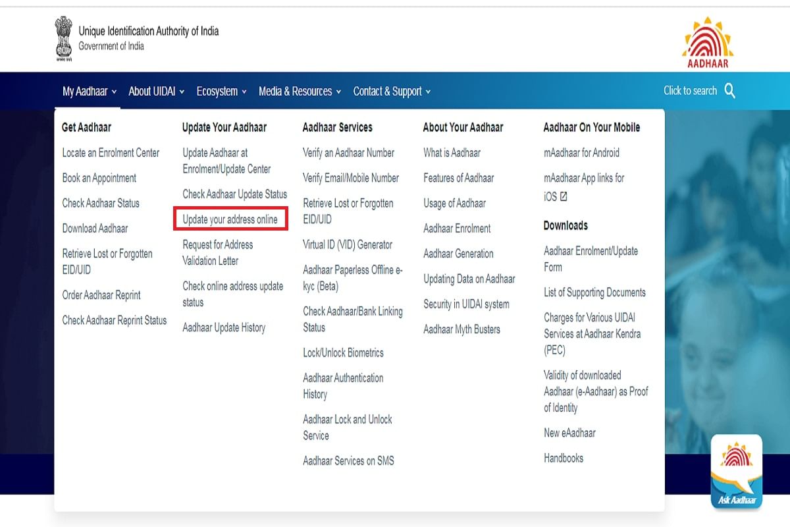790x527 pixels.
Task: Select Lock/Unlock Biometrics service
Action: pyautogui.click(x=343, y=352)
